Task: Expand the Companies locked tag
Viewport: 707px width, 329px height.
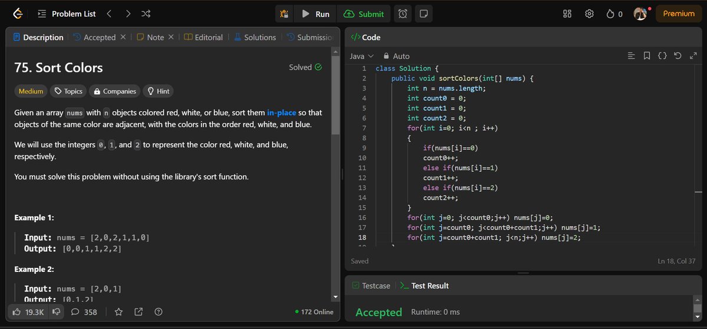Action: tap(115, 91)
